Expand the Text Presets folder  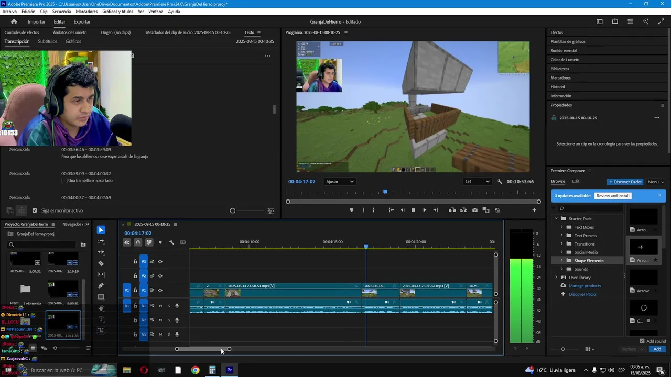[562, 236]
